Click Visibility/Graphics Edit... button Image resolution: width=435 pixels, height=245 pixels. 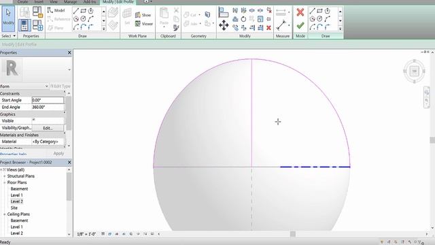coord(48,128)
